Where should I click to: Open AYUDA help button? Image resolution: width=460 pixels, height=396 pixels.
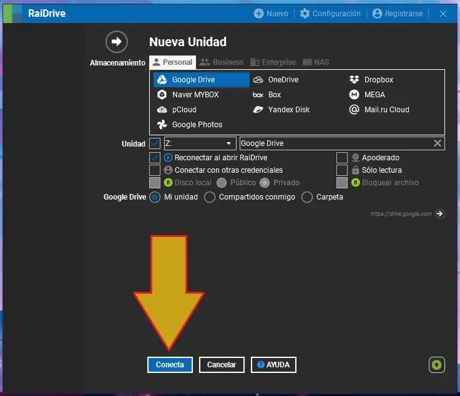tap(273, 365)
